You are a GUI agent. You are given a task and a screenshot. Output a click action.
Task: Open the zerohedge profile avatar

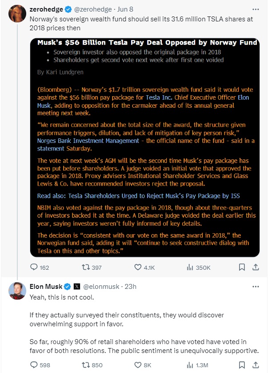pos(17,14)
